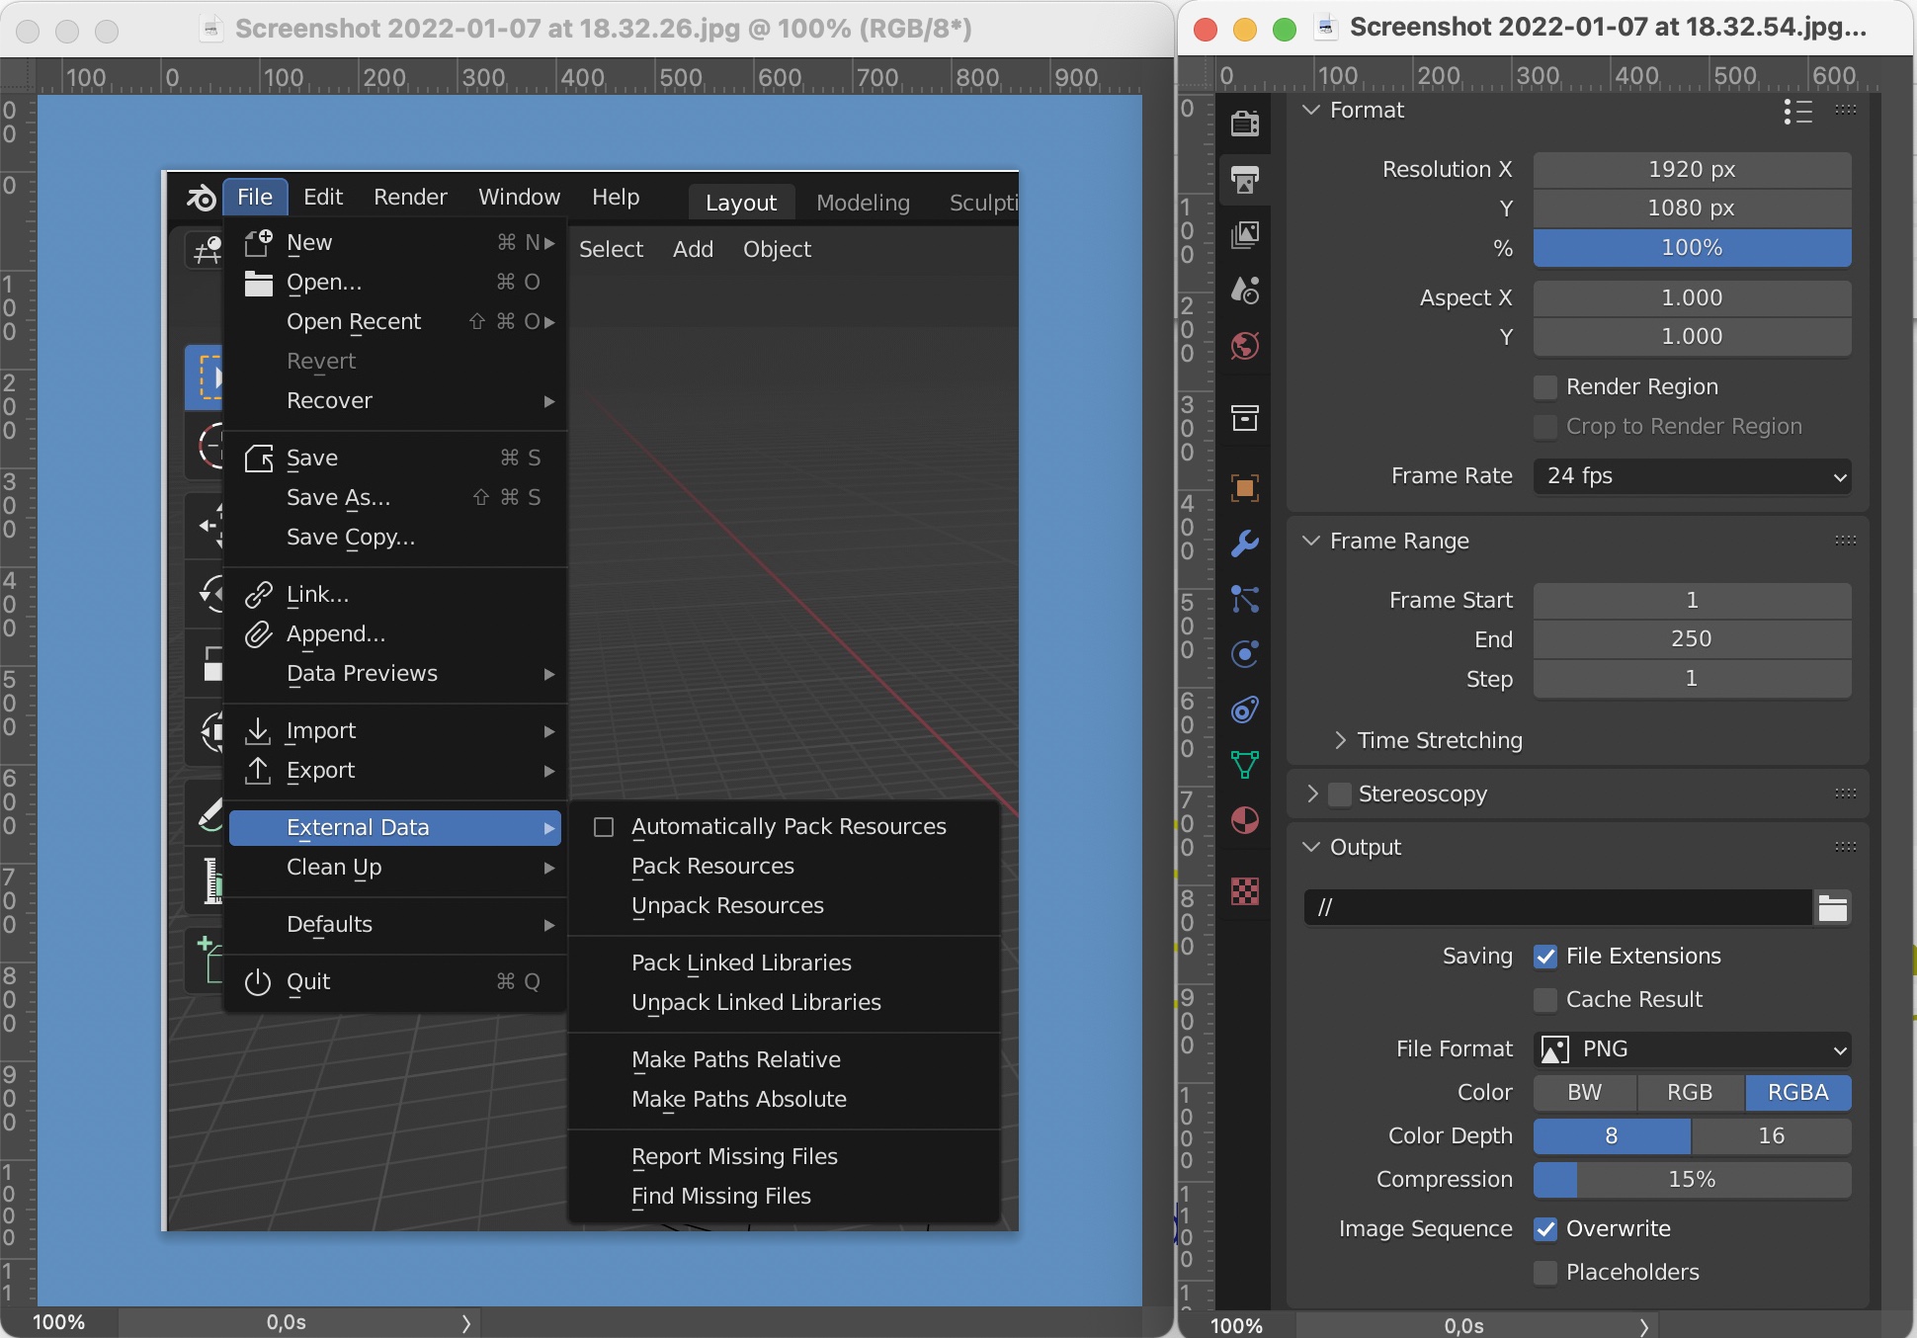The height and width of the screenshot is (1338, 1917).
Task: Click the output path folder browse icon
Action: tap(1832, 907)
